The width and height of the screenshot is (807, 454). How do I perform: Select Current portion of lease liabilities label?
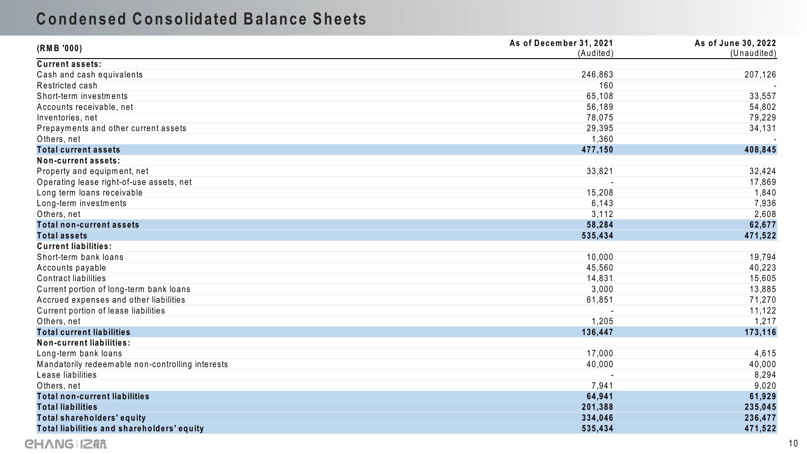[x=101, y=311]
